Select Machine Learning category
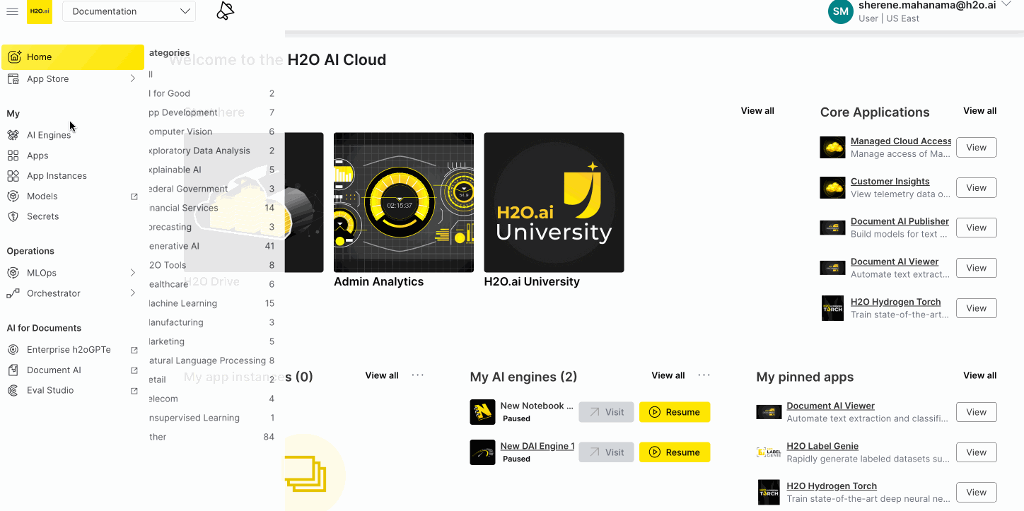The height and width of the screenshot is (511, 1024). click(x=211, y=303)
